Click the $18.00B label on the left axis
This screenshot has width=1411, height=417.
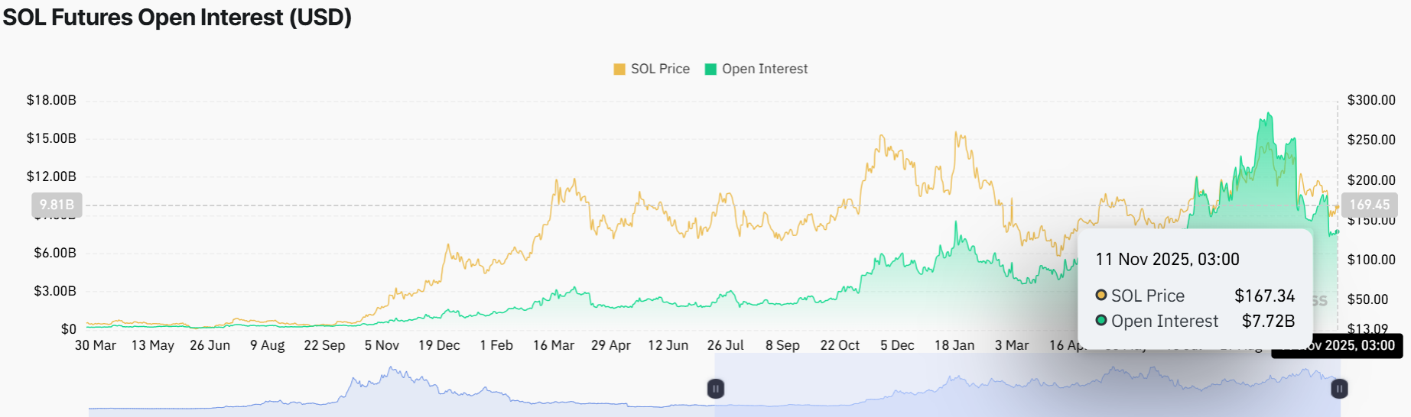tap(51, 100)
